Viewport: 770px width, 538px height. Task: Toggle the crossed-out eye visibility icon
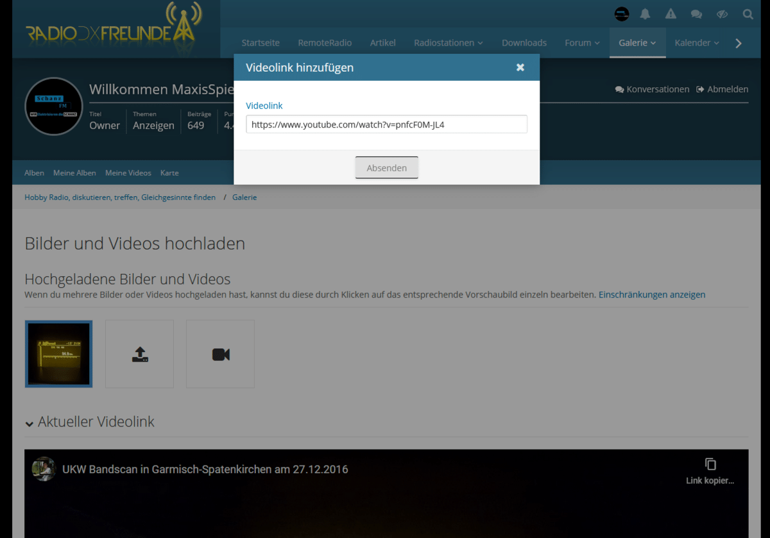pos(722,14)
